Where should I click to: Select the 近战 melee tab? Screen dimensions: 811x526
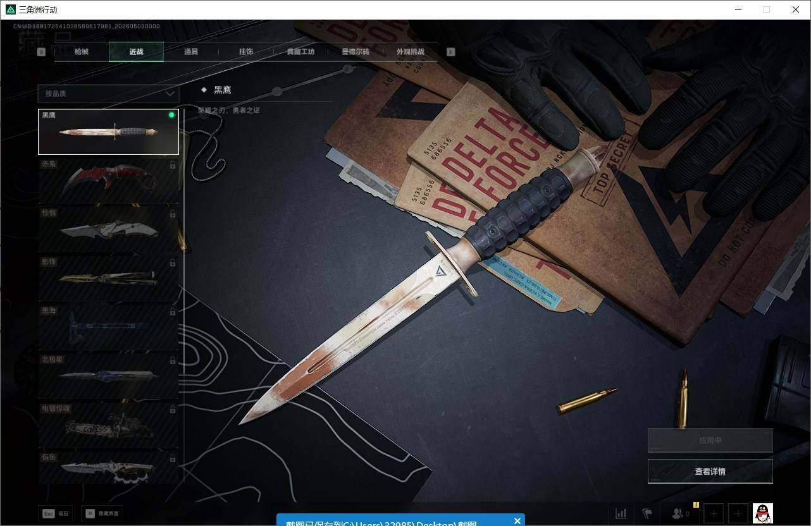136,52
